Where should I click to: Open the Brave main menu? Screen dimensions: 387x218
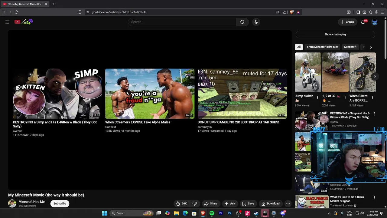pos(382,12)
